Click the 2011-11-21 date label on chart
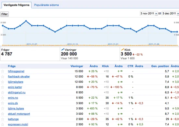The height and width of the screenshot is (127, 179). pyautogui.click(x=113, y=44)
